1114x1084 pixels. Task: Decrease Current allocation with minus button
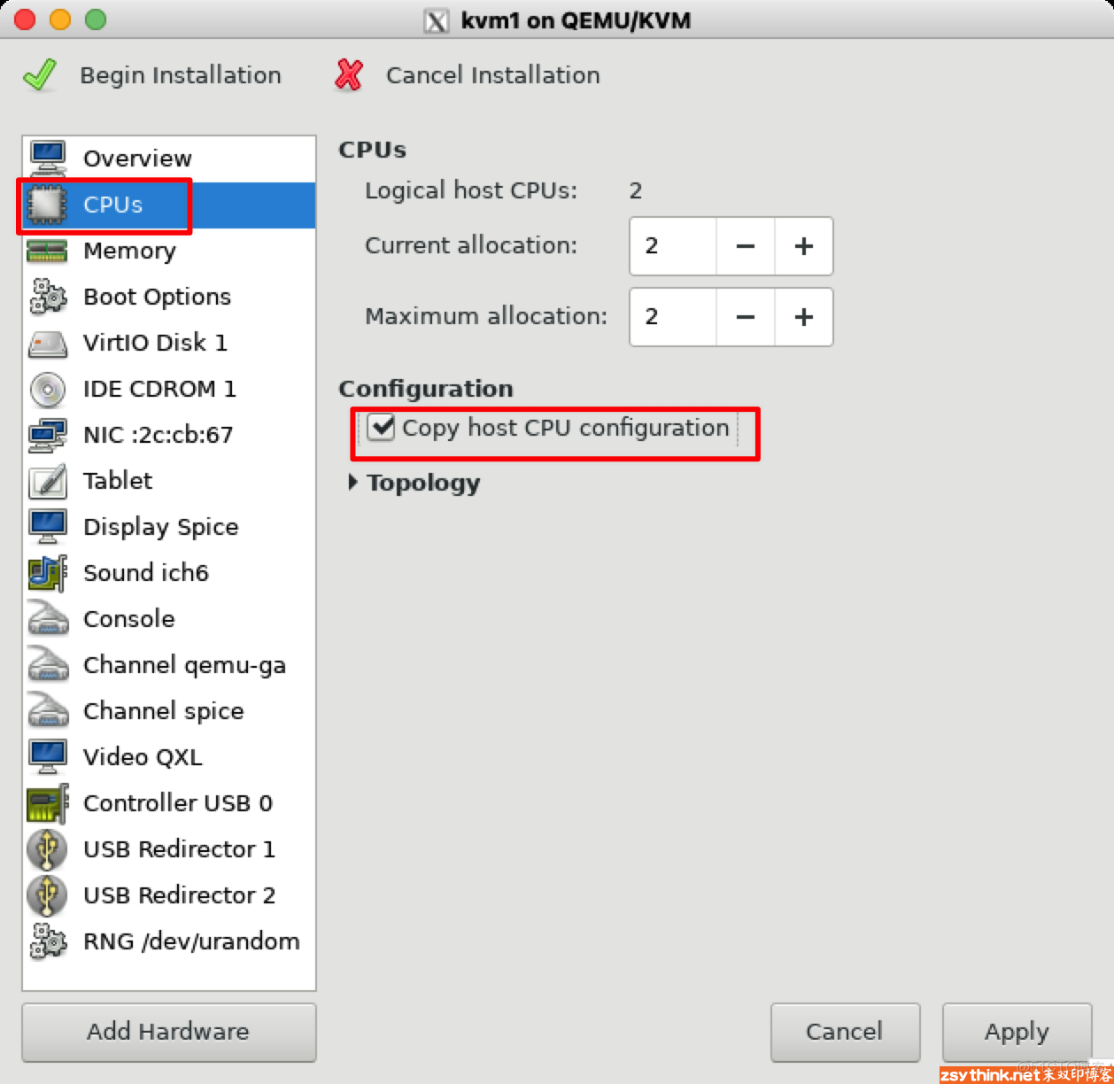(746, 246)
